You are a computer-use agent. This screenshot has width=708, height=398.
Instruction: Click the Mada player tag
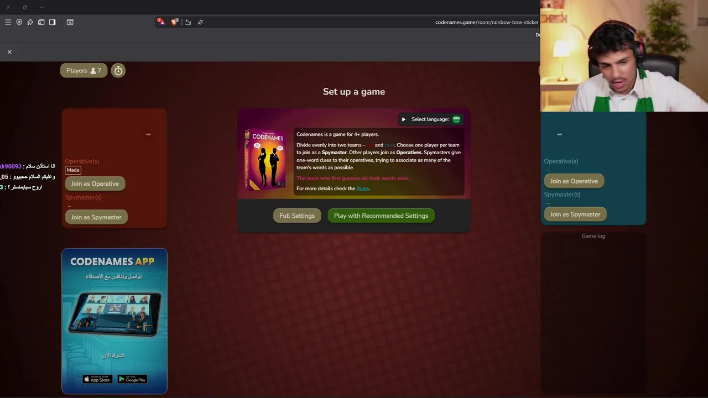pyautogui.click(x=73, y=170)
